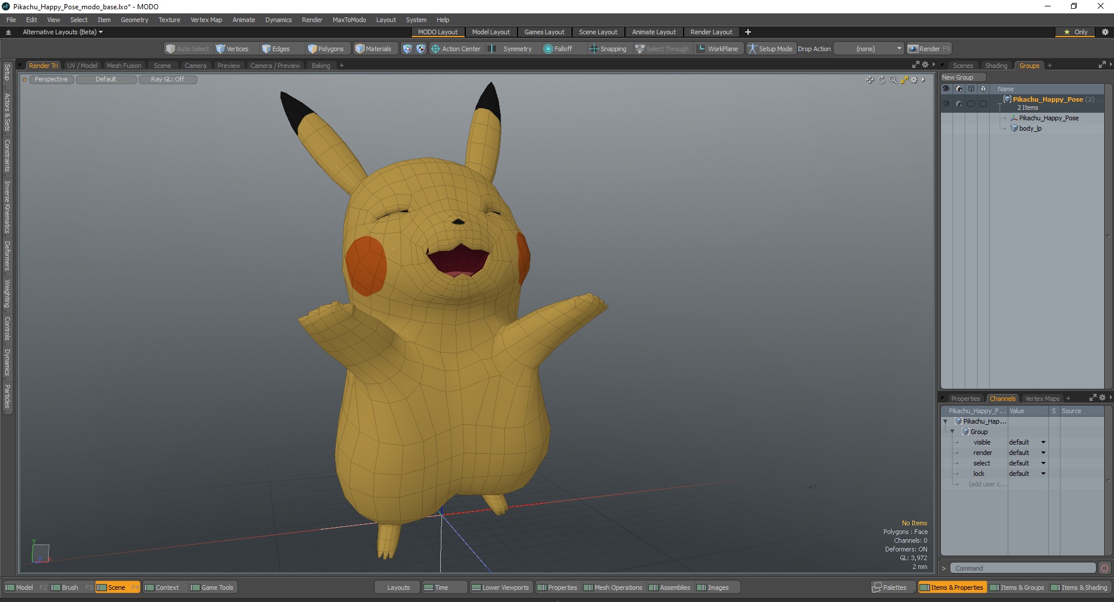This screenshot has width=1114, height=602.
Task: Toggle Setup Mode
Action: click(x=770, y=49)
